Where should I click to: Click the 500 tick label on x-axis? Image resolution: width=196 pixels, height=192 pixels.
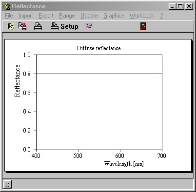point(78,156)
